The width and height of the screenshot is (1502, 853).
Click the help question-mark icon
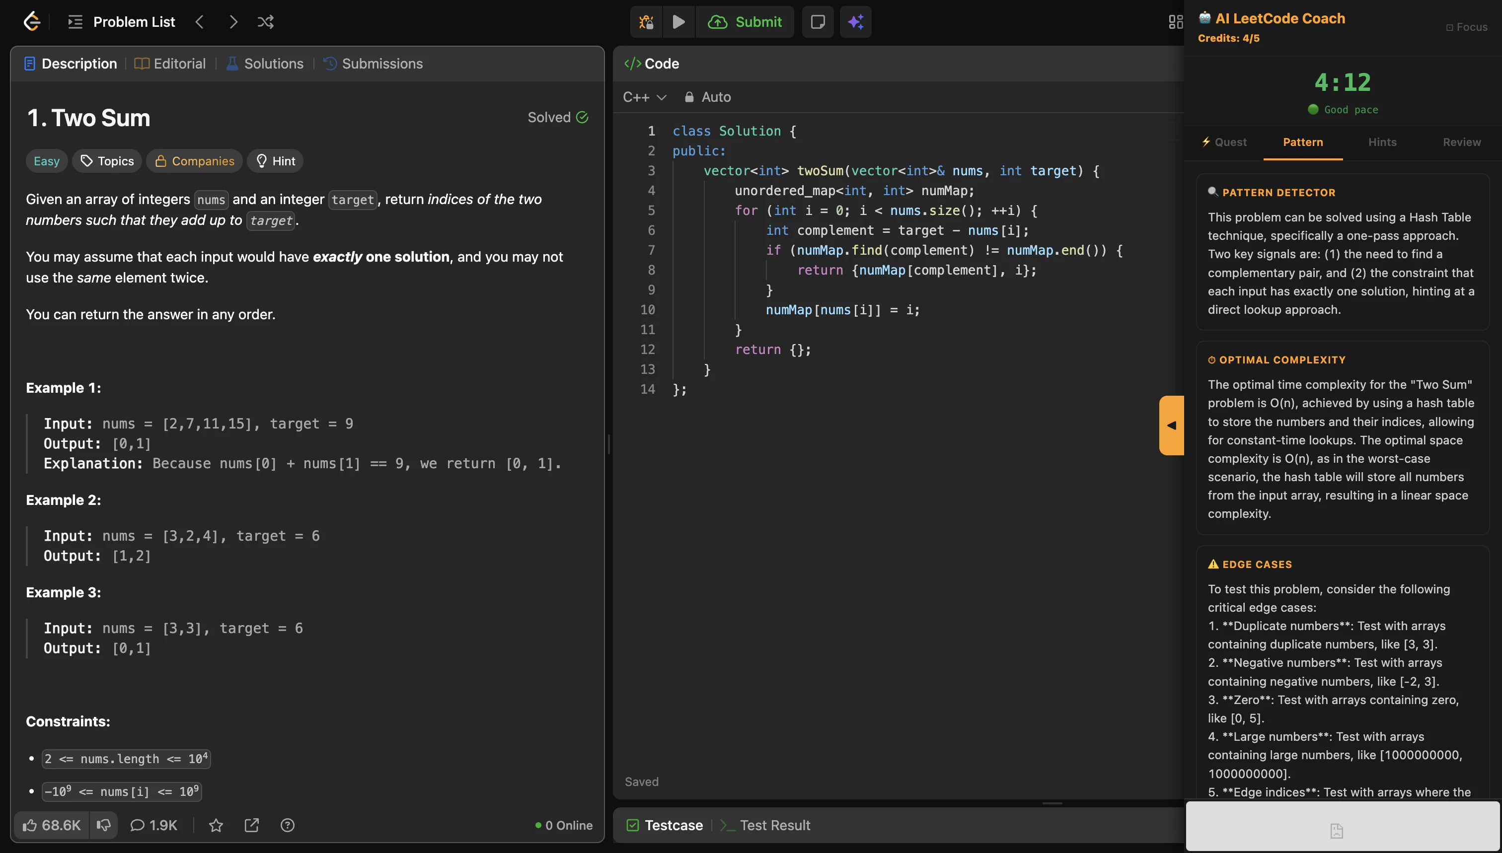[x=287, y=825]
